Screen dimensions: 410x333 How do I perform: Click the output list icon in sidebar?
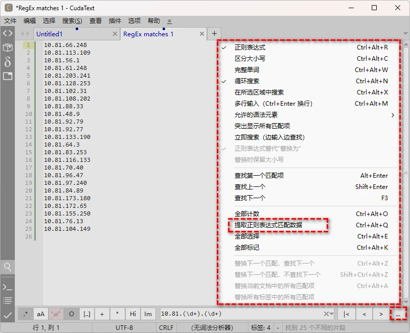(x=7, y=300)
